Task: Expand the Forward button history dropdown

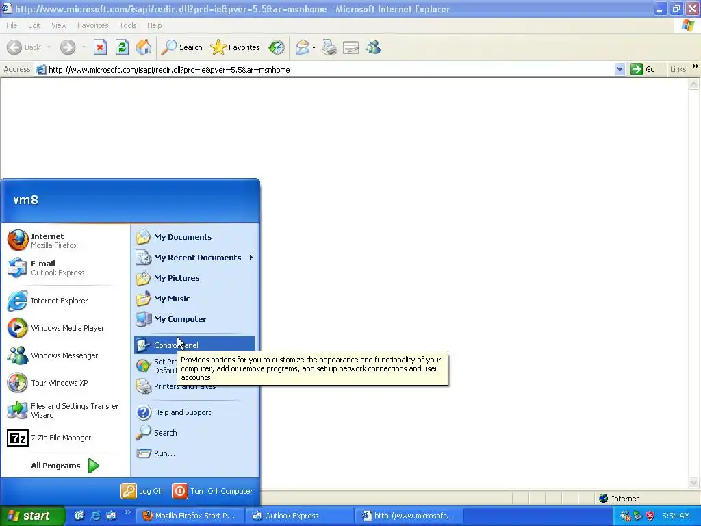Action: 84,47
